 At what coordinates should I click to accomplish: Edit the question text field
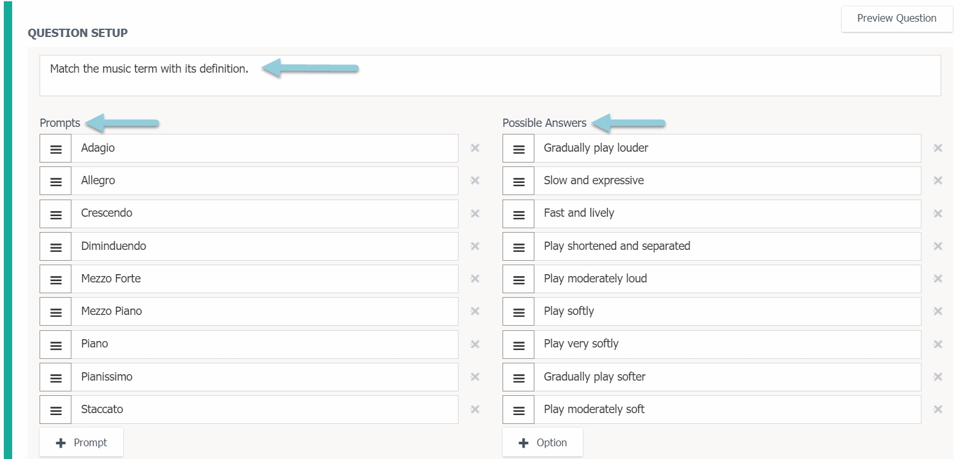point(490,75)
